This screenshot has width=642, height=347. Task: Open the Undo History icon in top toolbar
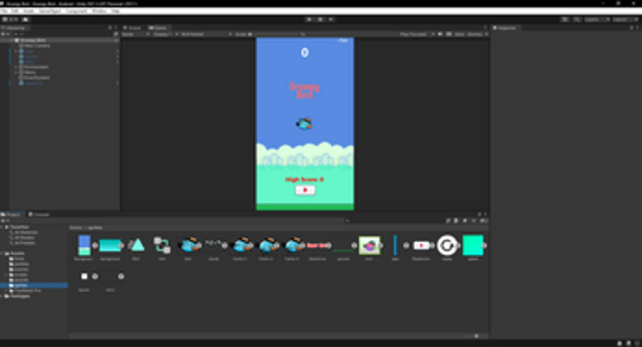point(564,19)
